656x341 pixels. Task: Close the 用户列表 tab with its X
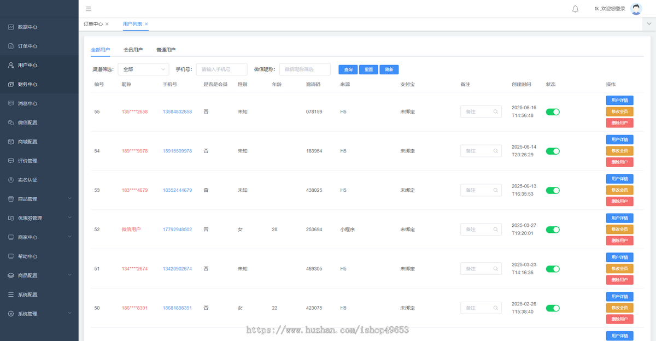point(147,24)
